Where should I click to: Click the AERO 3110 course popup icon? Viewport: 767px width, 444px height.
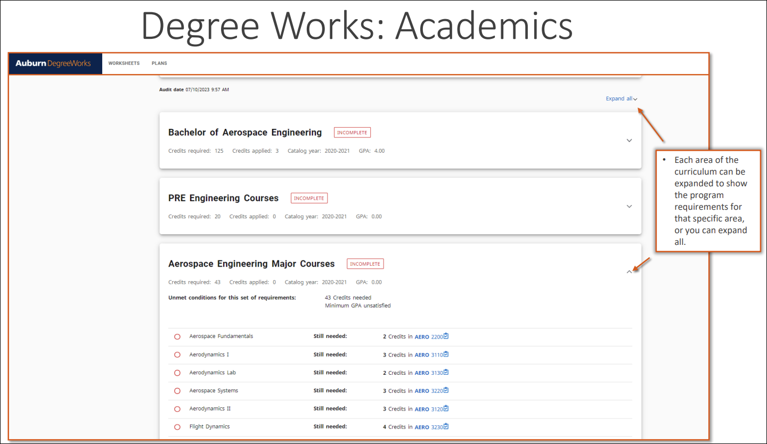pos(446,355)
